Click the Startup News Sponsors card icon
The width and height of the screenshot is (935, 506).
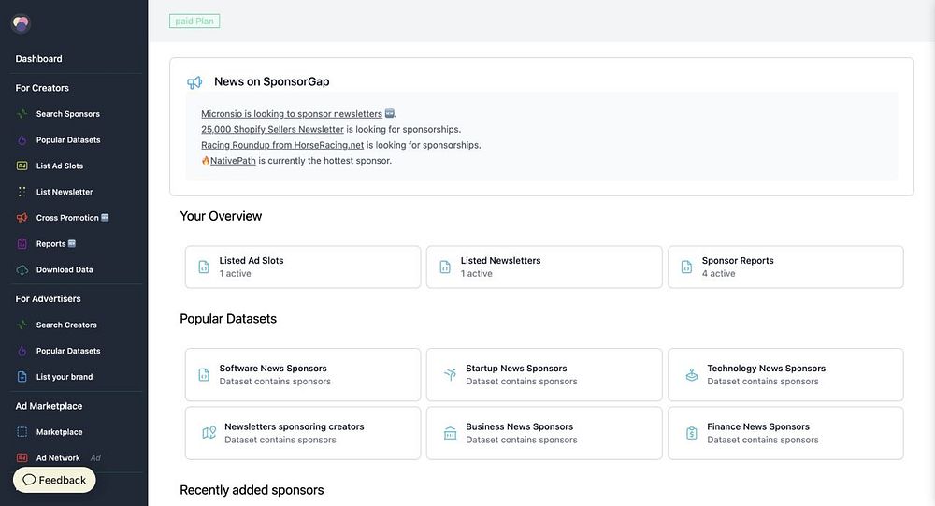(x=450, y=374)
